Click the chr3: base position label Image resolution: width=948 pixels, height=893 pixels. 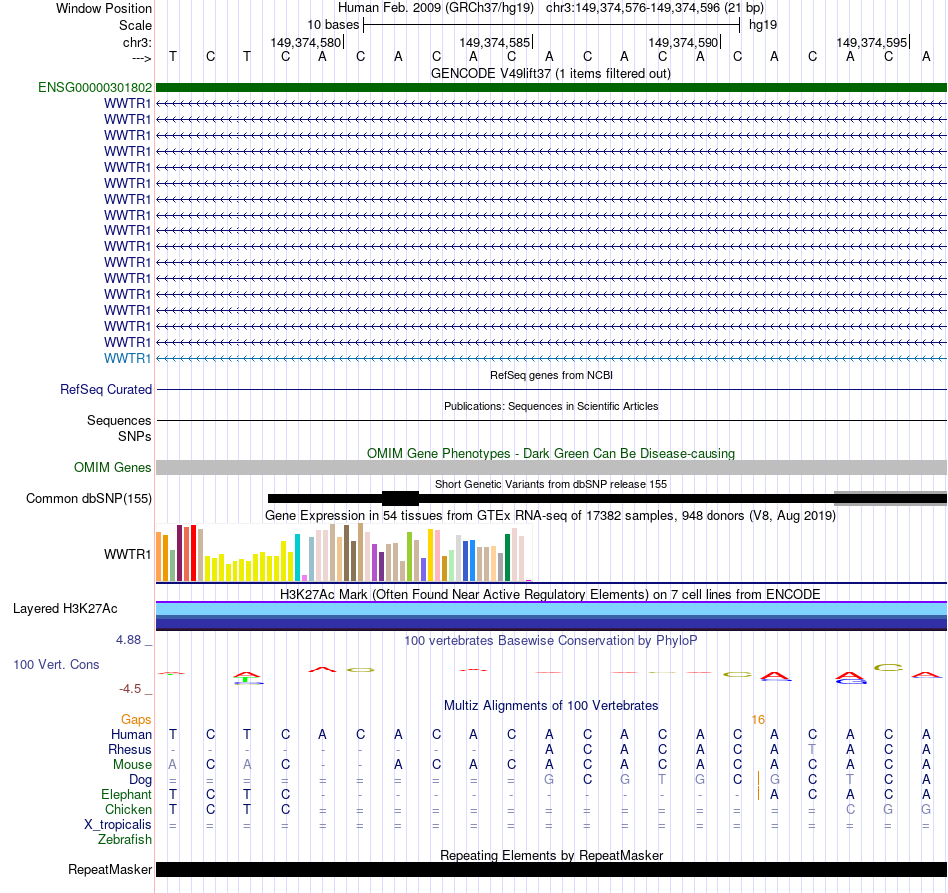(137, 42)
